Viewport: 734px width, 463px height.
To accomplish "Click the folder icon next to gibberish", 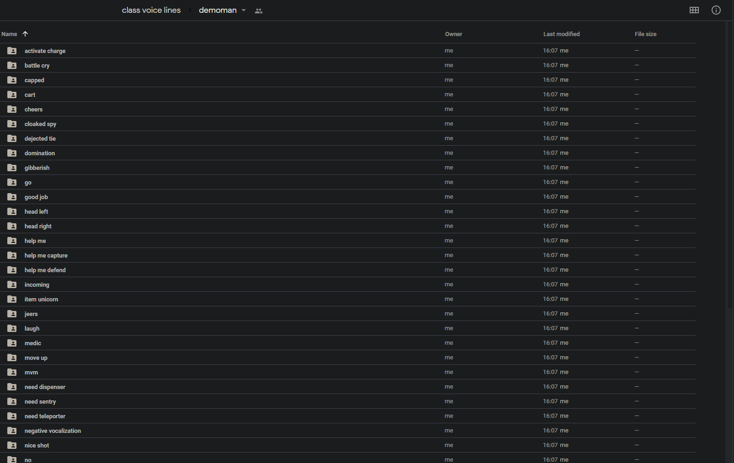I will (x=12, y=168).
